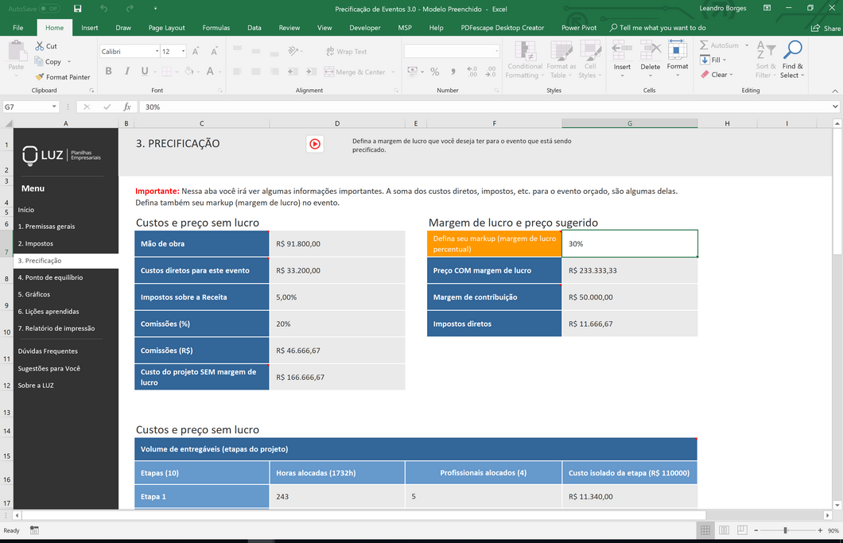This screenshot has width=843, height=543.
Task: Toggle Bold formatting button
Action: coord(108,72)
